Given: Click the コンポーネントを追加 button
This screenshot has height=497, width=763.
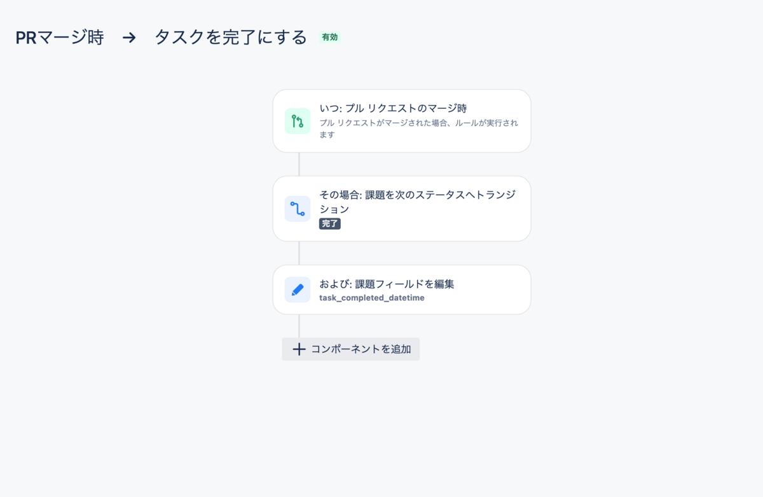Looking at the screenshot, I should pos(350,349).
